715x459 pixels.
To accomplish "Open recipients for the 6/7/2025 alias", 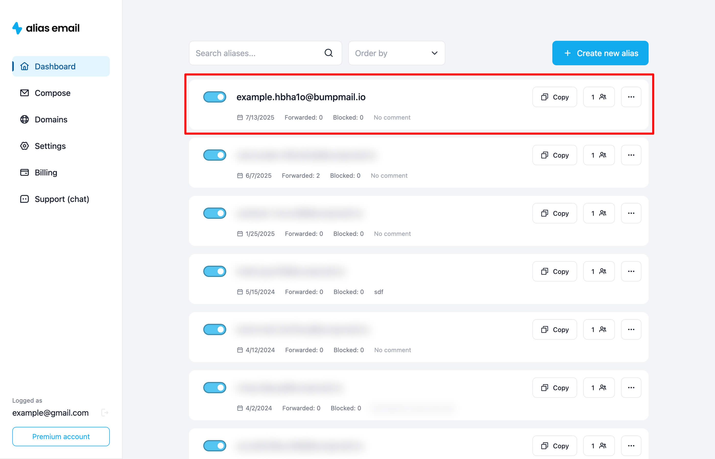I will click(599, 155).
